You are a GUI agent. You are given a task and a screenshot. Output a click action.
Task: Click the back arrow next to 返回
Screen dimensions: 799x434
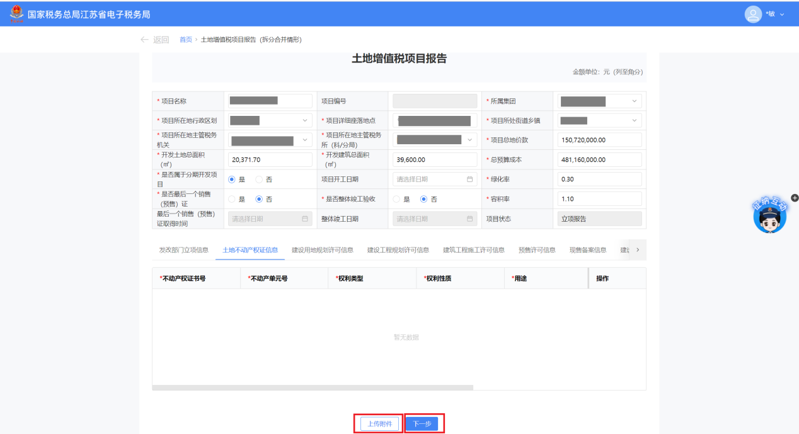(x=145, y=40)
